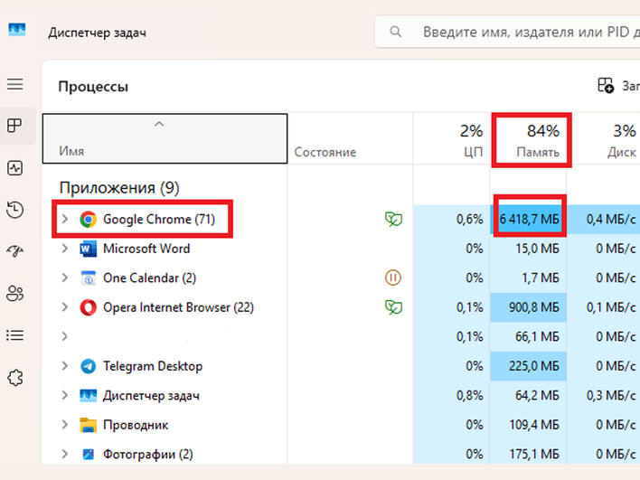Click Диспетчер задач CPU value 0,8%
Image resolution: width=640 pixels, height=480 pixels.
(x=469, y=396)
